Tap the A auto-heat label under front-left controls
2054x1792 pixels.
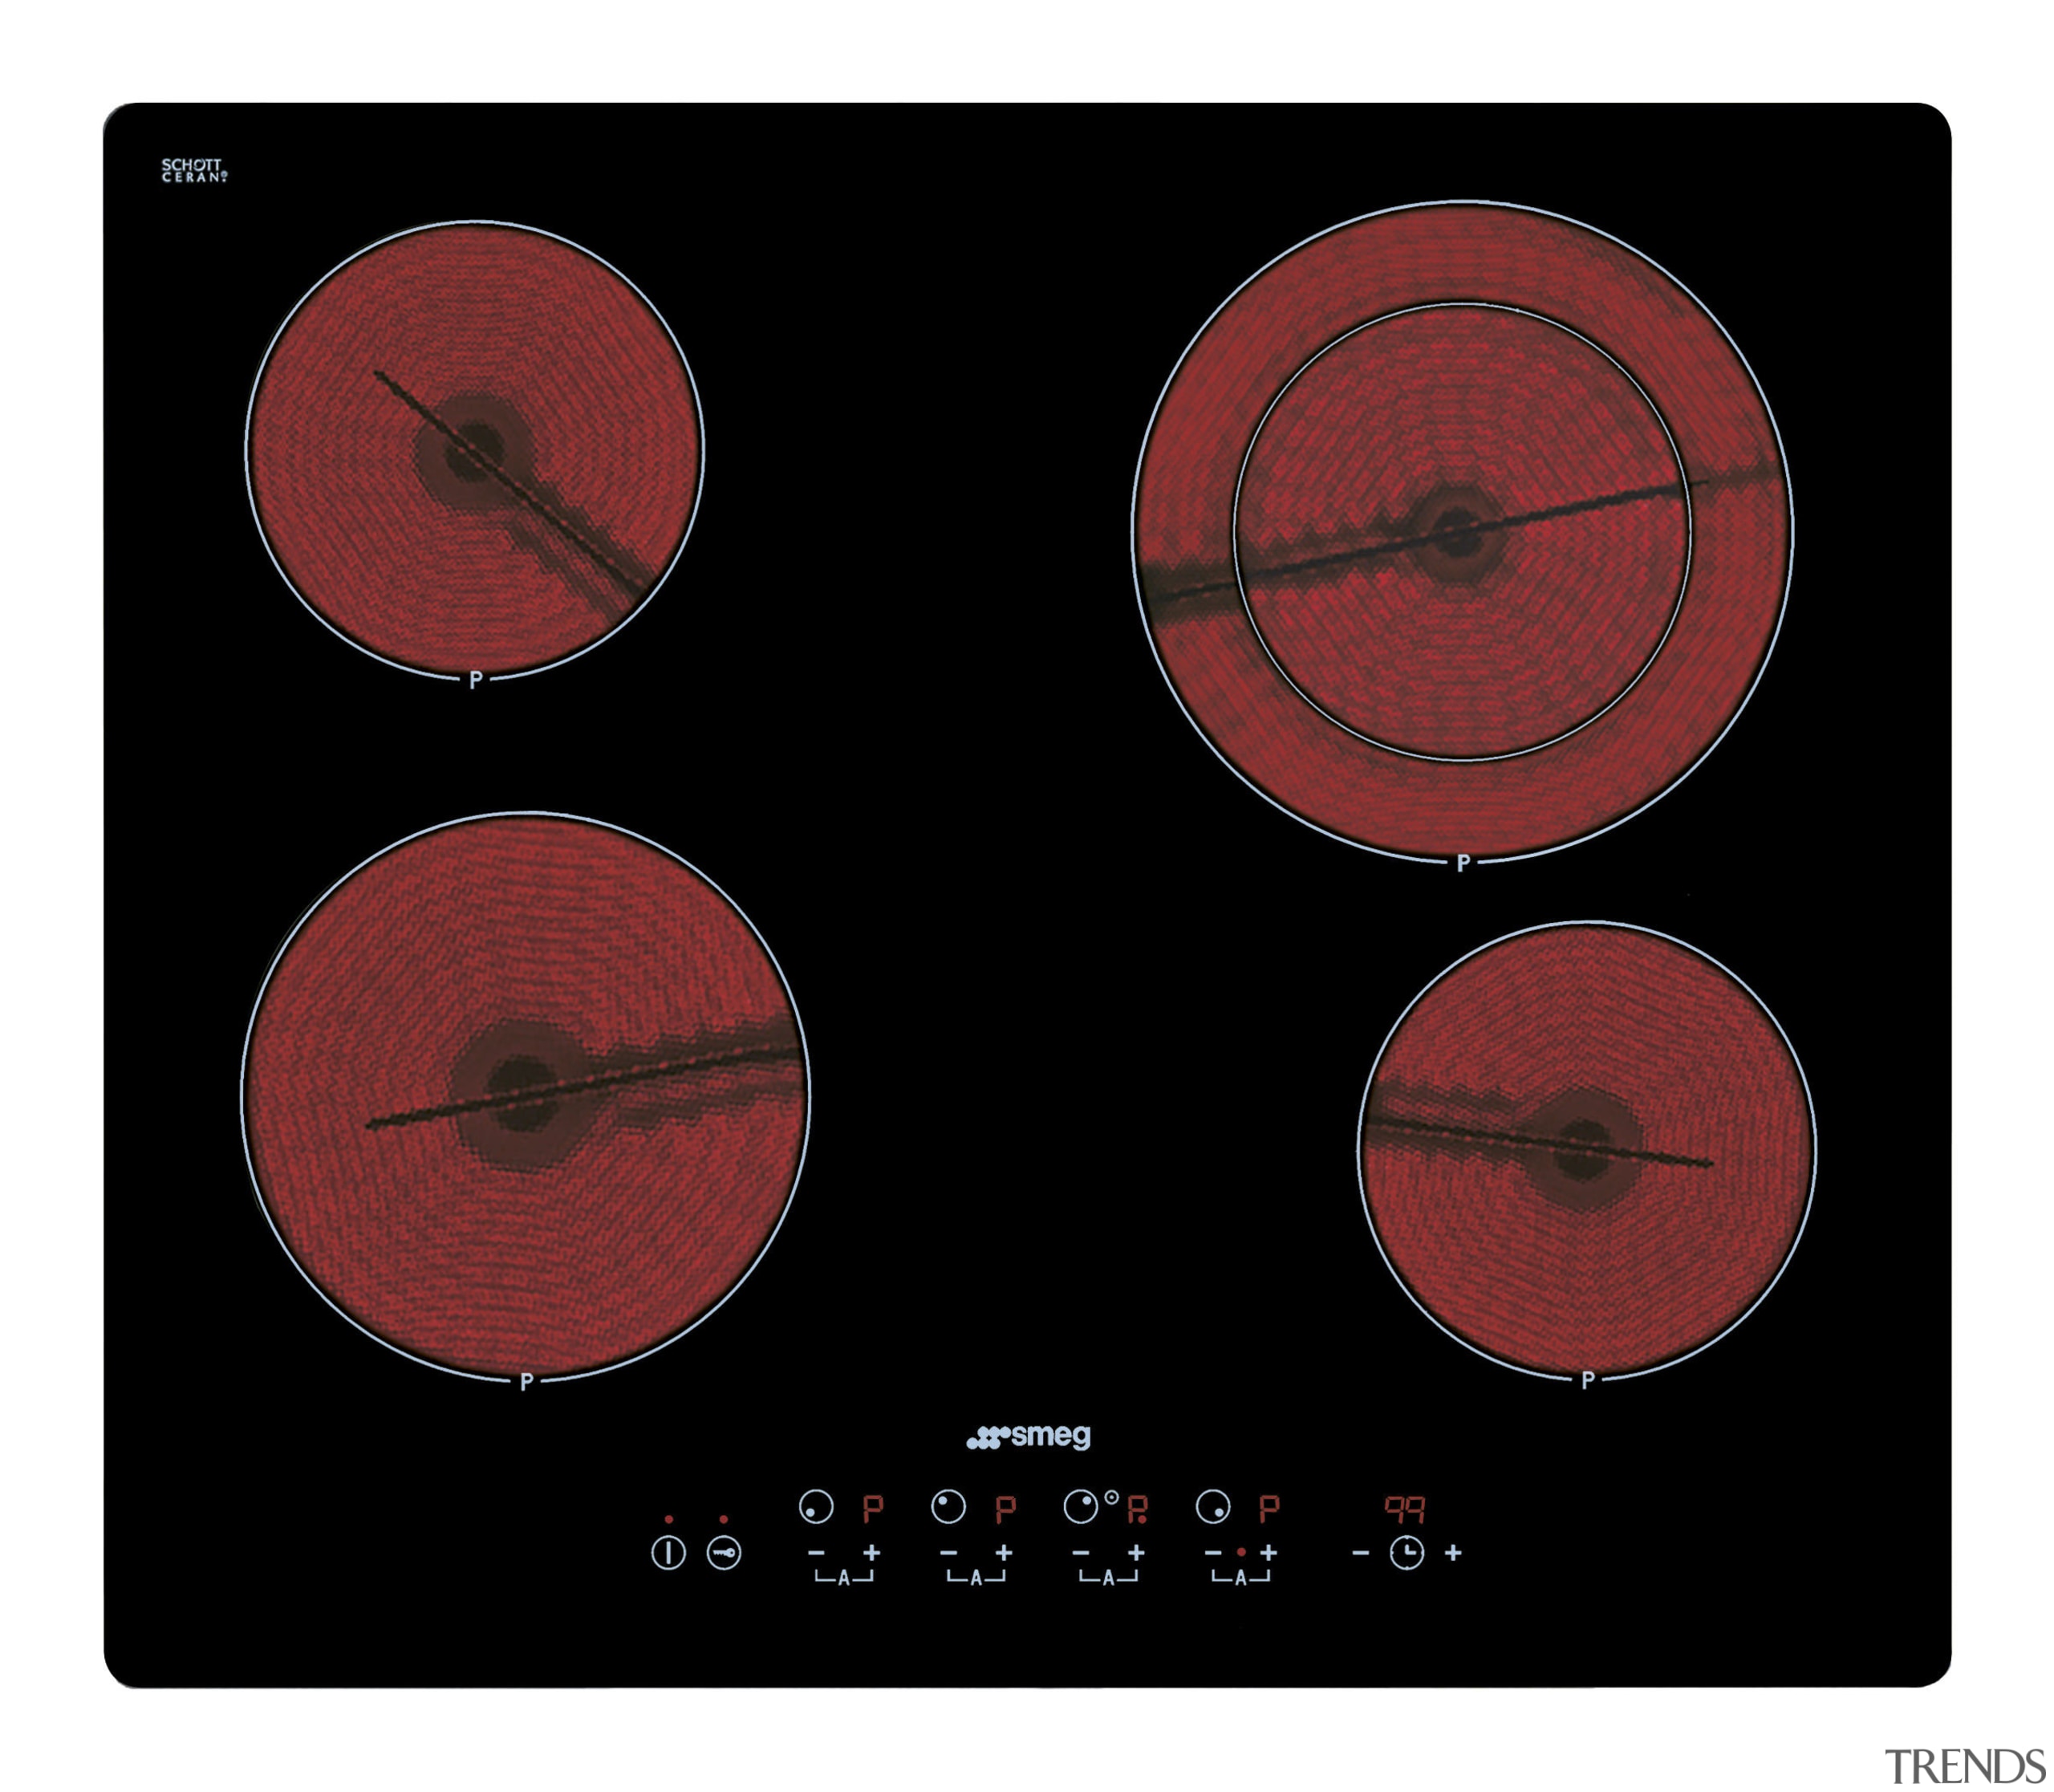tap(844, 1579)
